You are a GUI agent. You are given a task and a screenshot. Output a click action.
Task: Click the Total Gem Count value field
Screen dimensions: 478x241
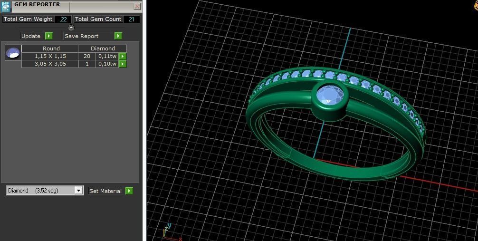[x=132, y=19]
